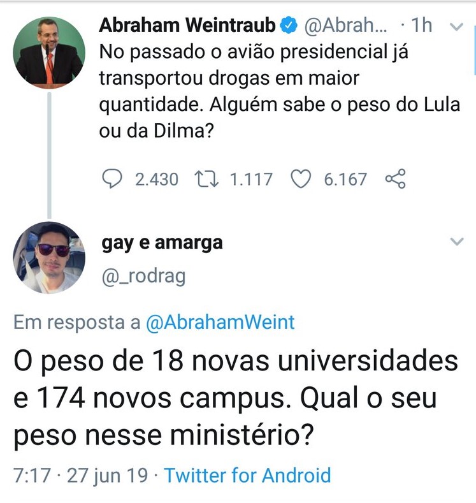This screenshot has width=476, height=503.
Task: Select the gay e amarga display name
Action: click(162, 243)
